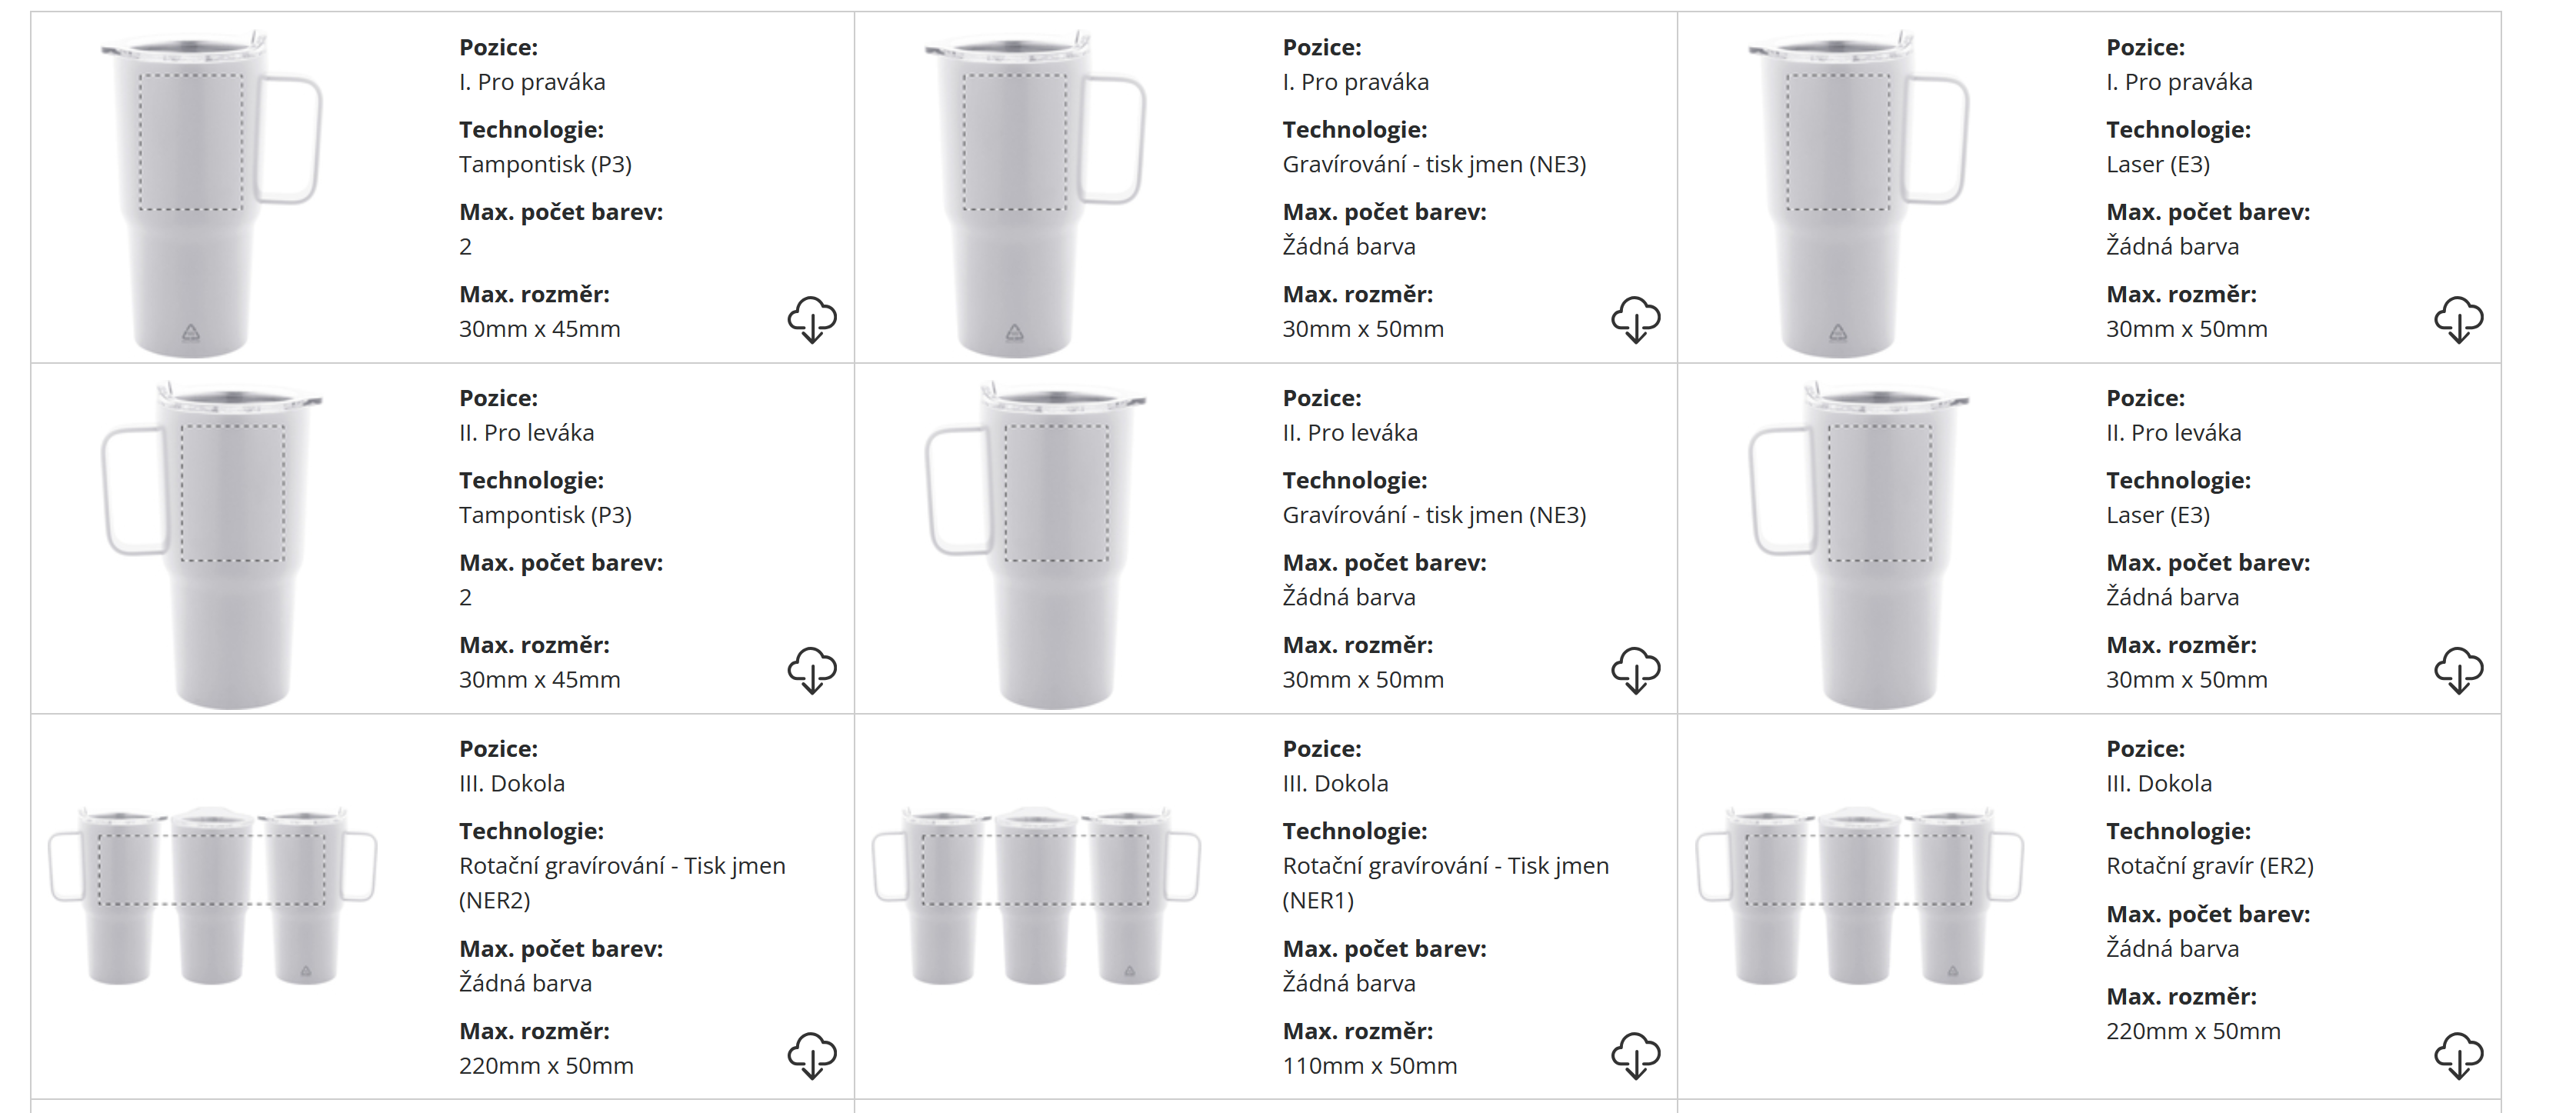Image resolution: width=2576 pixels, height=1113 pixels.
Task: Download the Rotační gravír (ER2) template
Action: [2458, 1055]
